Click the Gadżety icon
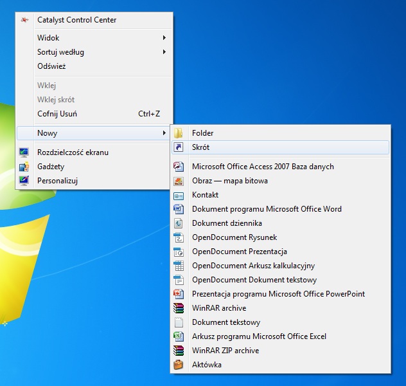 [24, 167]
